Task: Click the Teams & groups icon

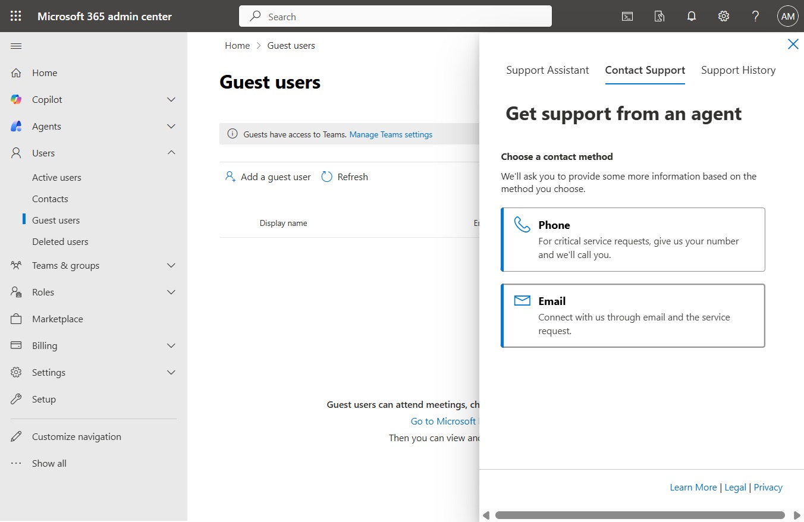Action: coord(16,265)
